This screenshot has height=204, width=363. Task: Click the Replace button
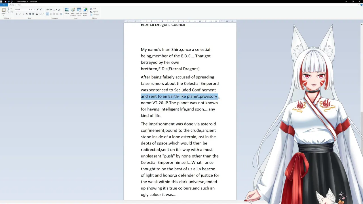[94, 12]
